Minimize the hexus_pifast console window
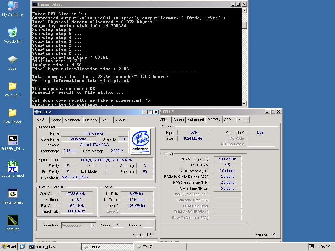Screen dimensions: 335x251 point(233,4)
